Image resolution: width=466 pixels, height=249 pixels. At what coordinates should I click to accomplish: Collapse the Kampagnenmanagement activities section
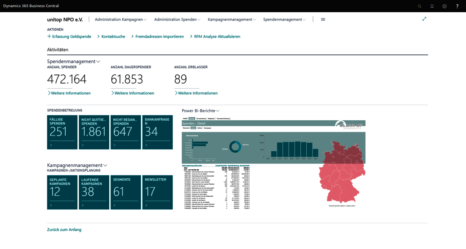[x=77, y=165]
